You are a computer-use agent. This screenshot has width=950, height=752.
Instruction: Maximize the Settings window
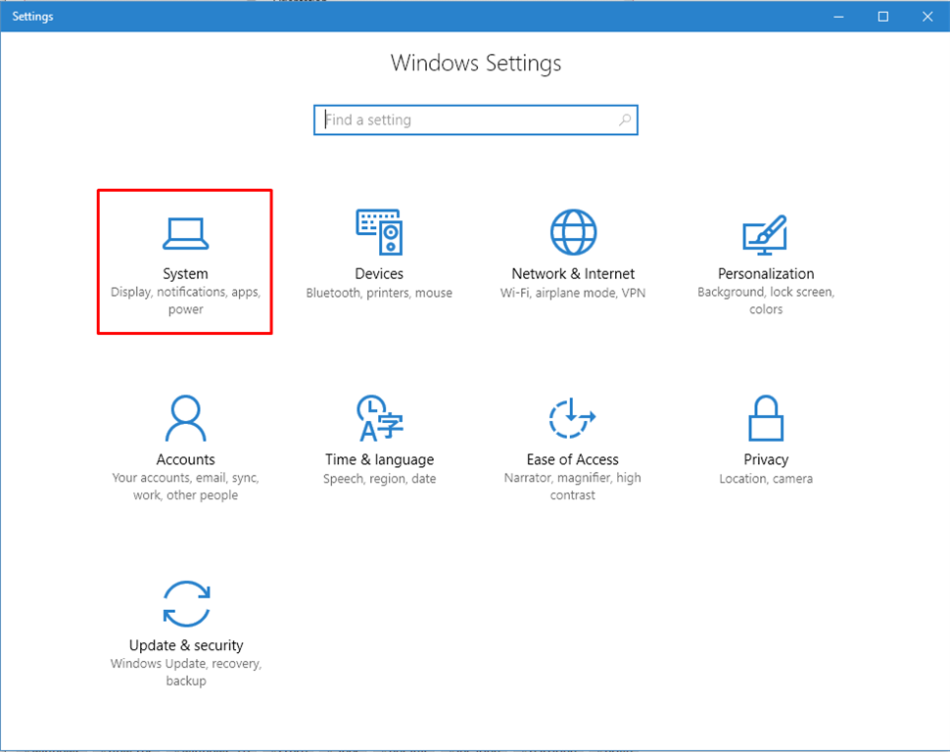point(883,17)
